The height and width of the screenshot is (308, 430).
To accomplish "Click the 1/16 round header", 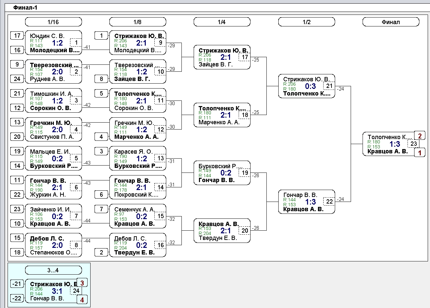I will [x=54, y=22].
